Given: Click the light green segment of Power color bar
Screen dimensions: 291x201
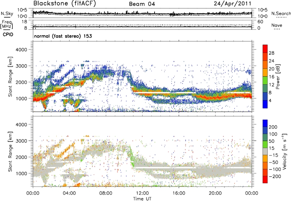Looking at the screenshot, I should pos(265,81).
